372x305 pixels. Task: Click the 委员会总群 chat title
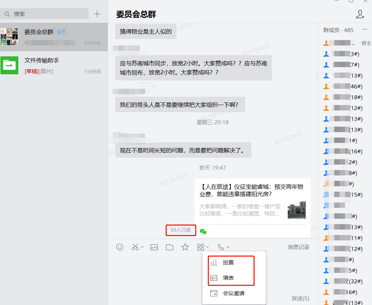pyautogui.click(x=136, y=14)
